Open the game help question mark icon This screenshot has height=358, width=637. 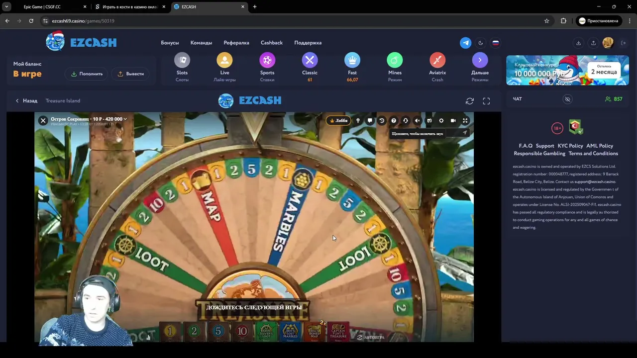point(394,120)
